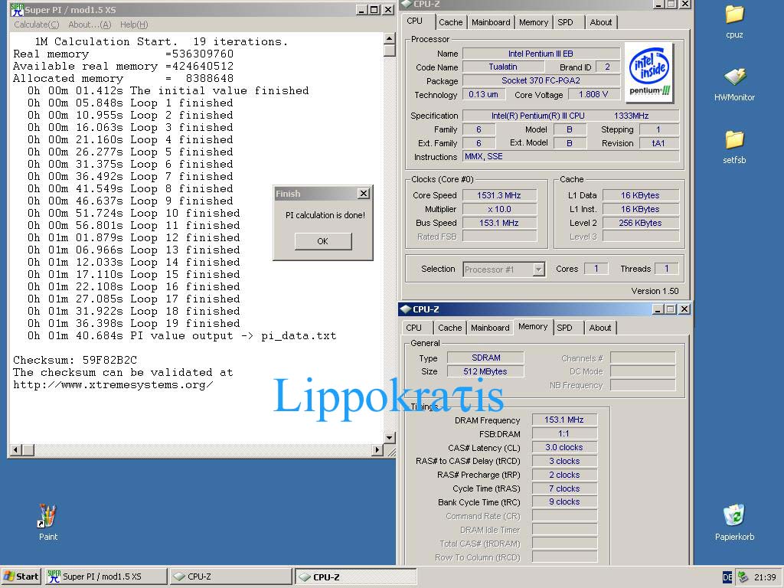Select Memory tab in lower CPU-Z window

pos(533,326)
